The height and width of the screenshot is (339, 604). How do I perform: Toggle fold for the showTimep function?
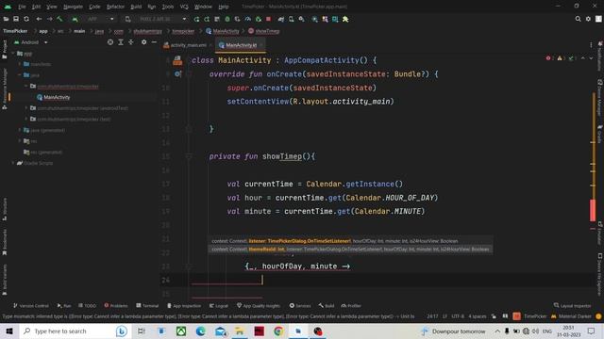(x=189, y=156)
